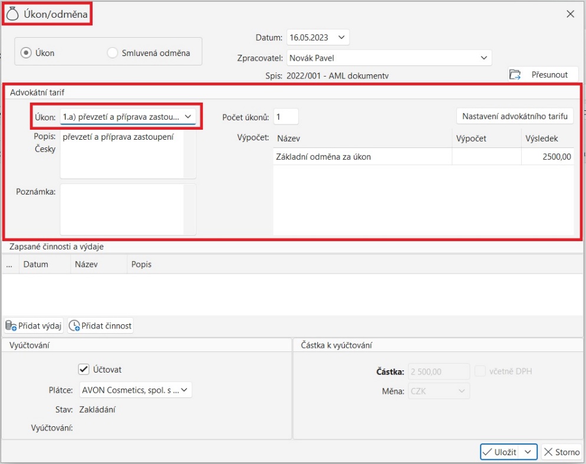Click the checkmark icon on Uložit
The height and width of the screenshot is (464, 586).
[x=487, y=452]
